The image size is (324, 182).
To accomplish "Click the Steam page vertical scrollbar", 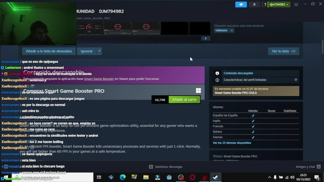I will [x=322, y=47].
